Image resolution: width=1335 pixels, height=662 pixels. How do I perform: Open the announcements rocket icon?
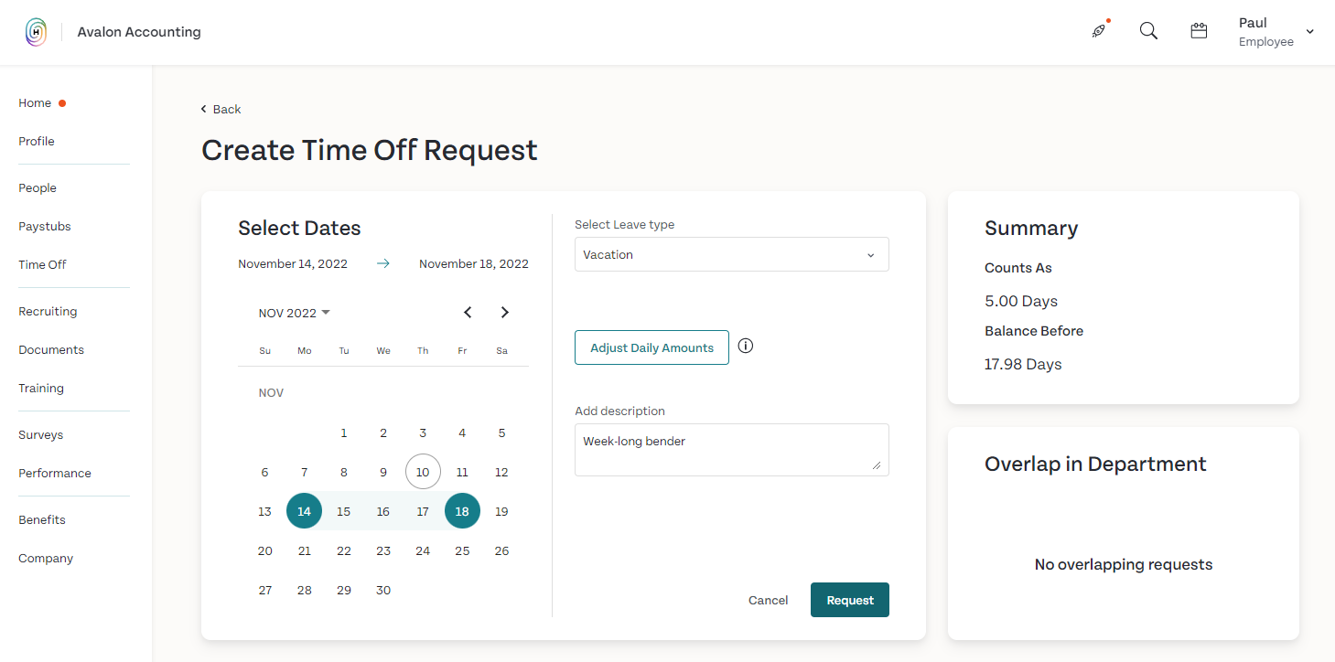pos(1098,30)
